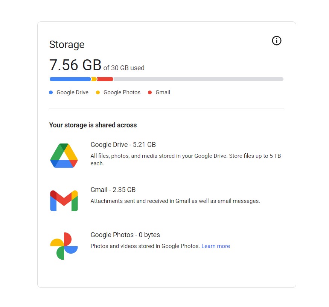The image size is (329, 307).
Task: Click the yellow Google Photos legend dot
Action: tap(98, 92)
